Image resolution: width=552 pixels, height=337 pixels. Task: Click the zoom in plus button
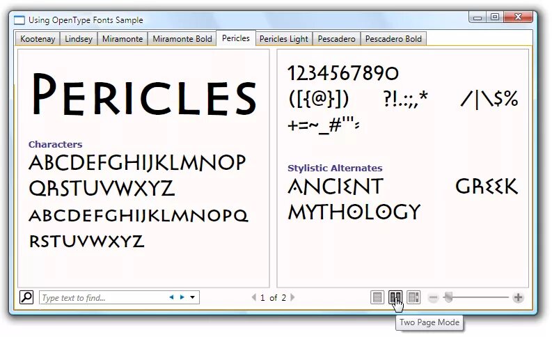(518, 297)
